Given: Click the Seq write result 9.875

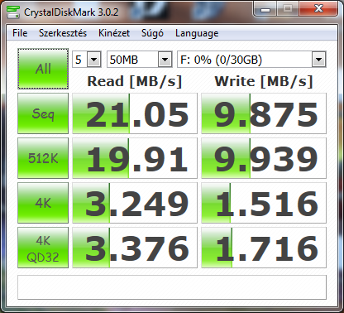Looking at the screenshot, I should (264, 113).
